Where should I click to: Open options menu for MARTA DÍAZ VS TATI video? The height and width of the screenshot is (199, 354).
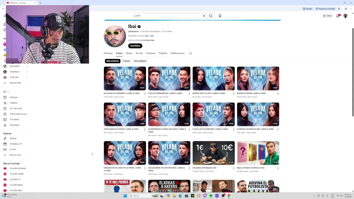click(233, 94)
